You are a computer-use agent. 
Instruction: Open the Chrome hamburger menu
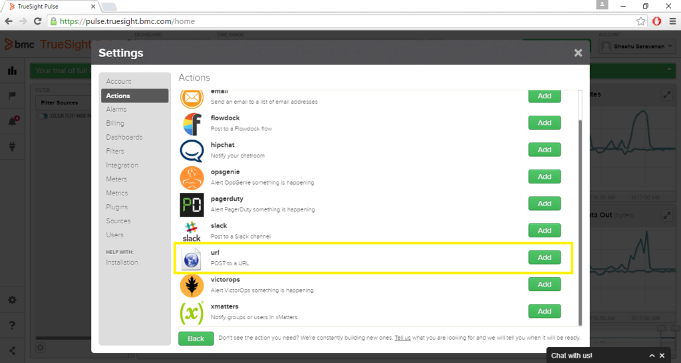tap(672, 21)
